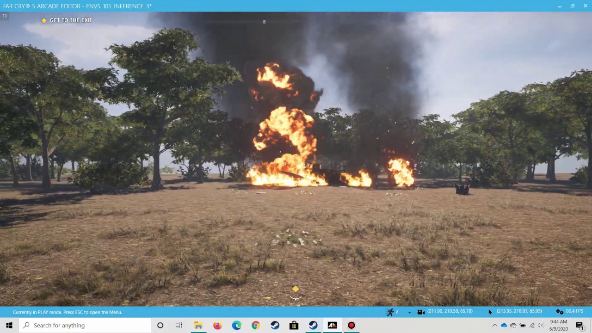Click the Search for anything box
This screenshot has width=592, height=333.
point(85,325)
